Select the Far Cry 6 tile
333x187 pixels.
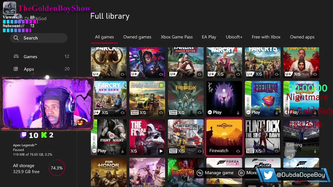coord(301,63)
